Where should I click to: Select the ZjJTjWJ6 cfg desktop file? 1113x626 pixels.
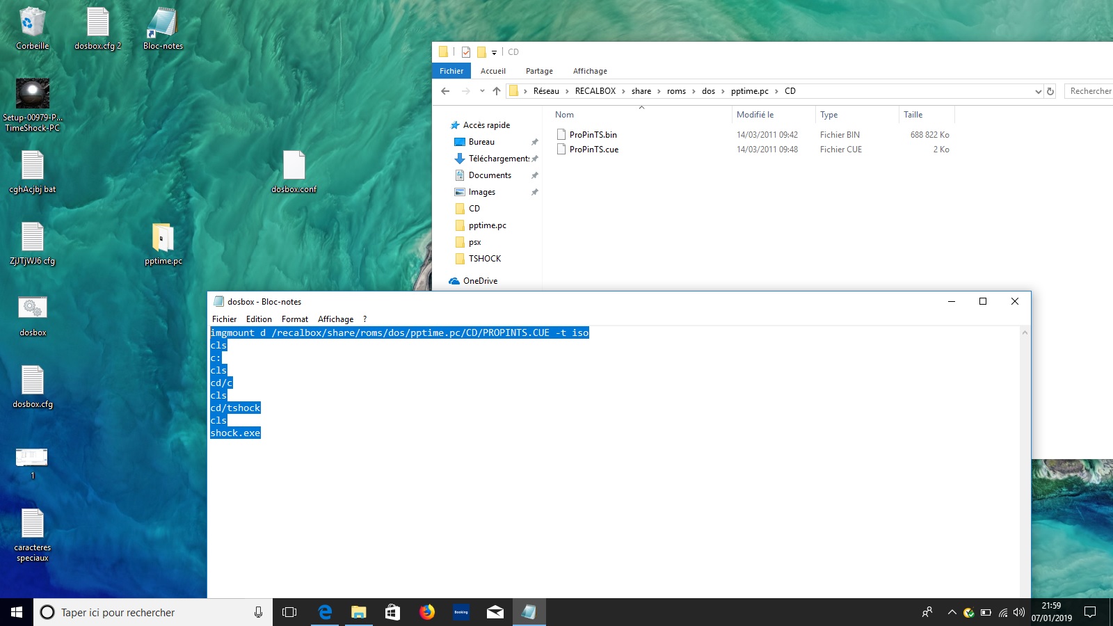[x=32, y=243]
